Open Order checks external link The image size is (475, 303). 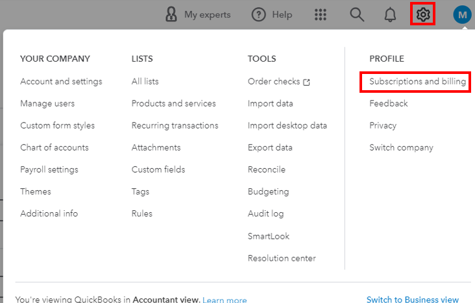tap(278, 82)
